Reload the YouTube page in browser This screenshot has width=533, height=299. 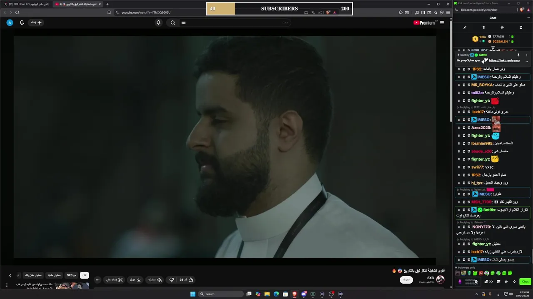coord(17,12)
